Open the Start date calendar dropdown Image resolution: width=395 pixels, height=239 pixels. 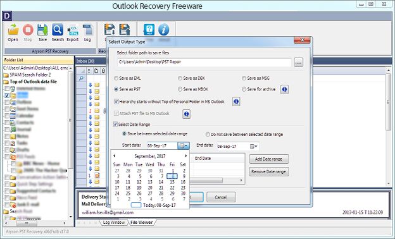point(183,145)
